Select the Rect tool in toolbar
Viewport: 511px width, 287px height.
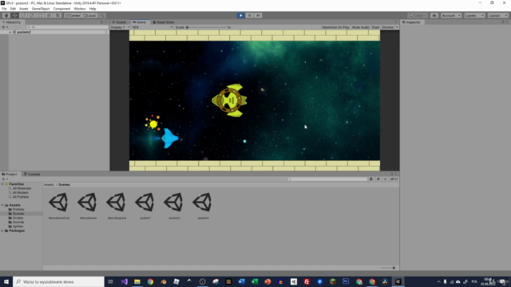(41, 15)
